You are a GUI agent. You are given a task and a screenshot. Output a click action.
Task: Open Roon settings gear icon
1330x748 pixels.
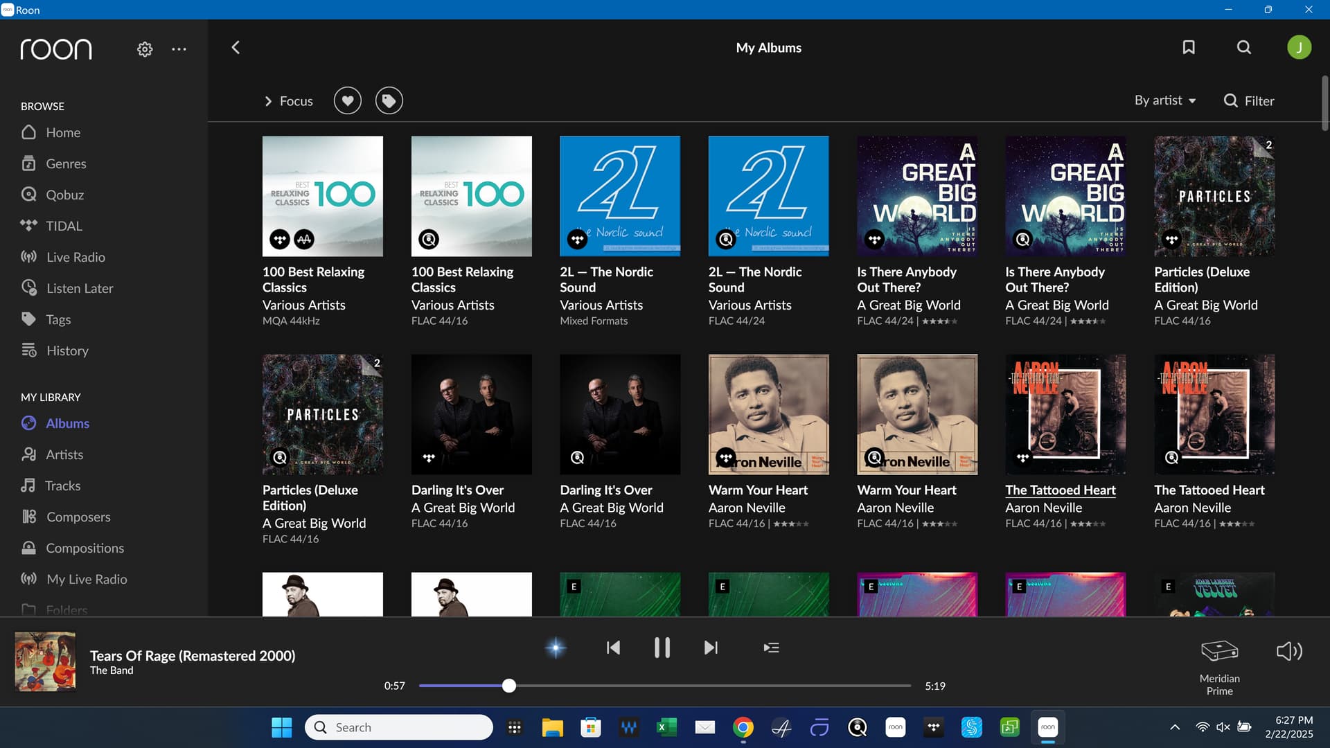tap(145, 49)
